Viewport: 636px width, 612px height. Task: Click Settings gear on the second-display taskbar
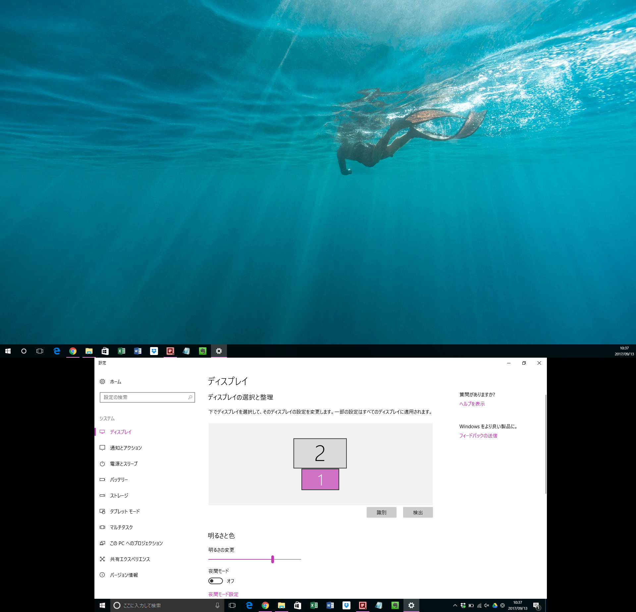coord(219,351)
